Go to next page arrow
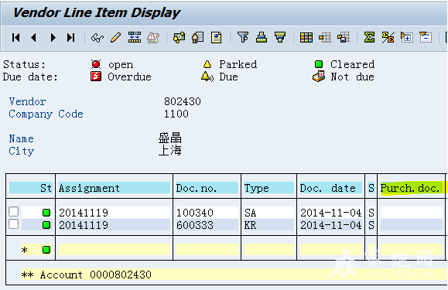The image size is (448, 290). click(53, 37)
